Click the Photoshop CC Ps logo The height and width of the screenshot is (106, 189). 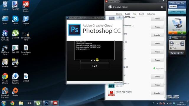(x=74, y=30)
